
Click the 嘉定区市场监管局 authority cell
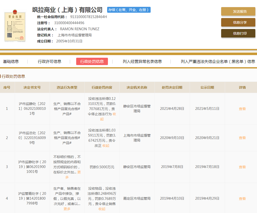tap(137, 199)
